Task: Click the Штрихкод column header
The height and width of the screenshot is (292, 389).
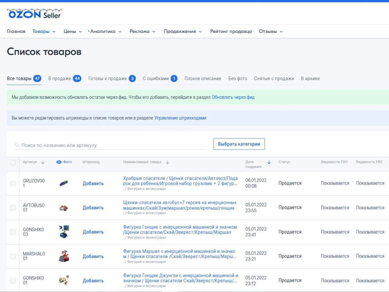Action: (91, 162)
